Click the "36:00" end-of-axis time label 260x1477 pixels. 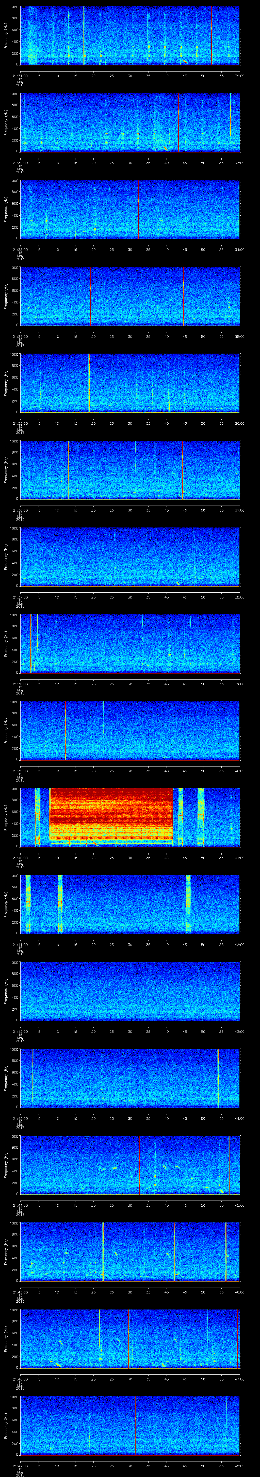[x=239, y=423]
